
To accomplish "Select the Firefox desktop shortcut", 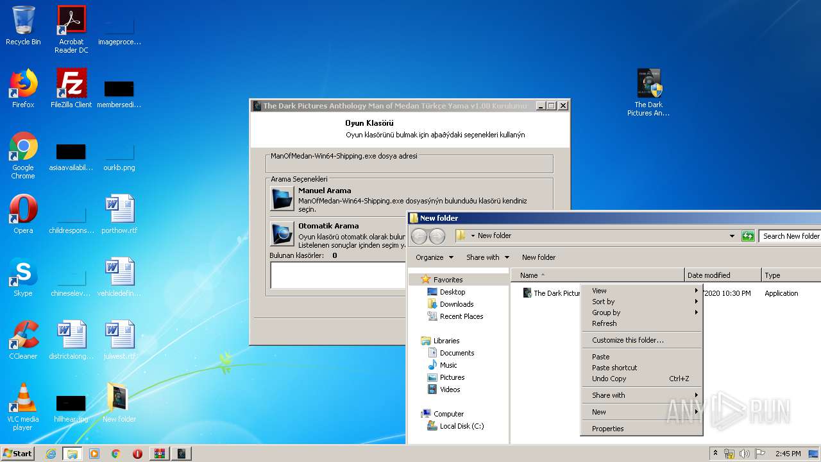I will click(x=23, y=89).
